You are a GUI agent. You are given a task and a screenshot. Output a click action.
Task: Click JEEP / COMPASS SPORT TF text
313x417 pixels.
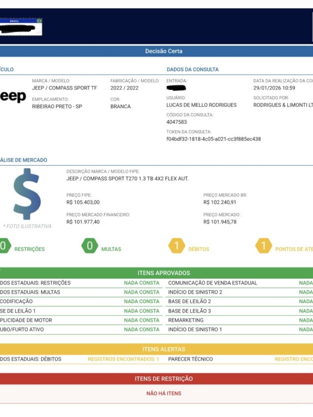64,88
